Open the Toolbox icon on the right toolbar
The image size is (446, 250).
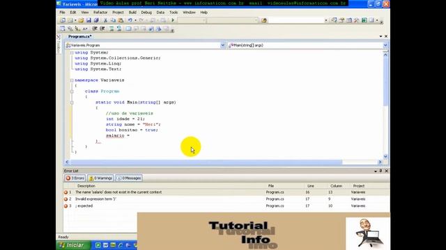[x=357, y=20]
